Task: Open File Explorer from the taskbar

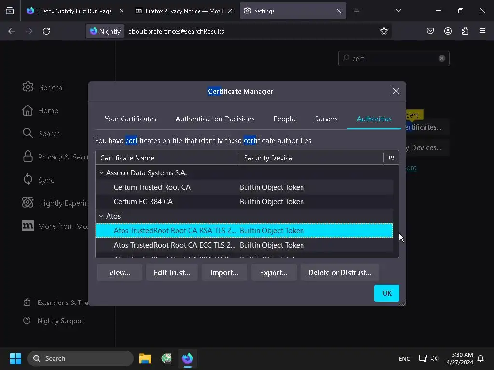Action: click(x=145, y=358)
